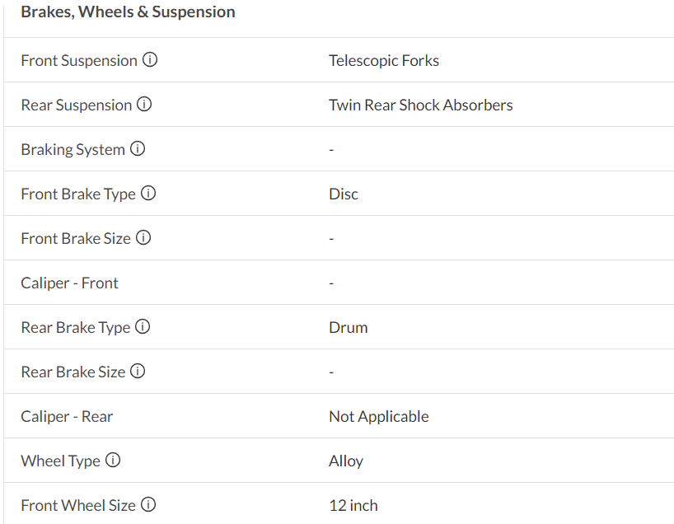The width and height of the screenshot is (674, 524).
Task: Select the Alloy wheel type value
Action: pos(345,461)
